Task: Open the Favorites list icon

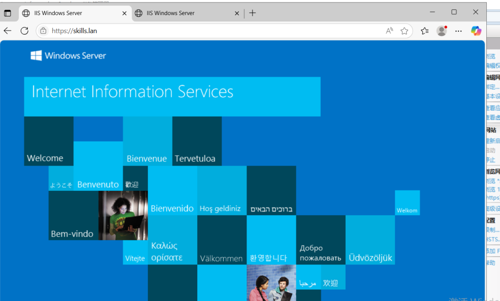Action: [425, 31]
